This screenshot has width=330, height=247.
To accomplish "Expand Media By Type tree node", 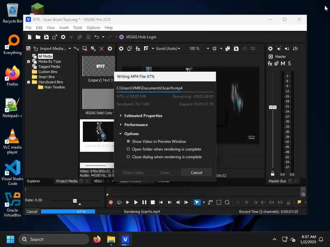I will pos(28,61).
